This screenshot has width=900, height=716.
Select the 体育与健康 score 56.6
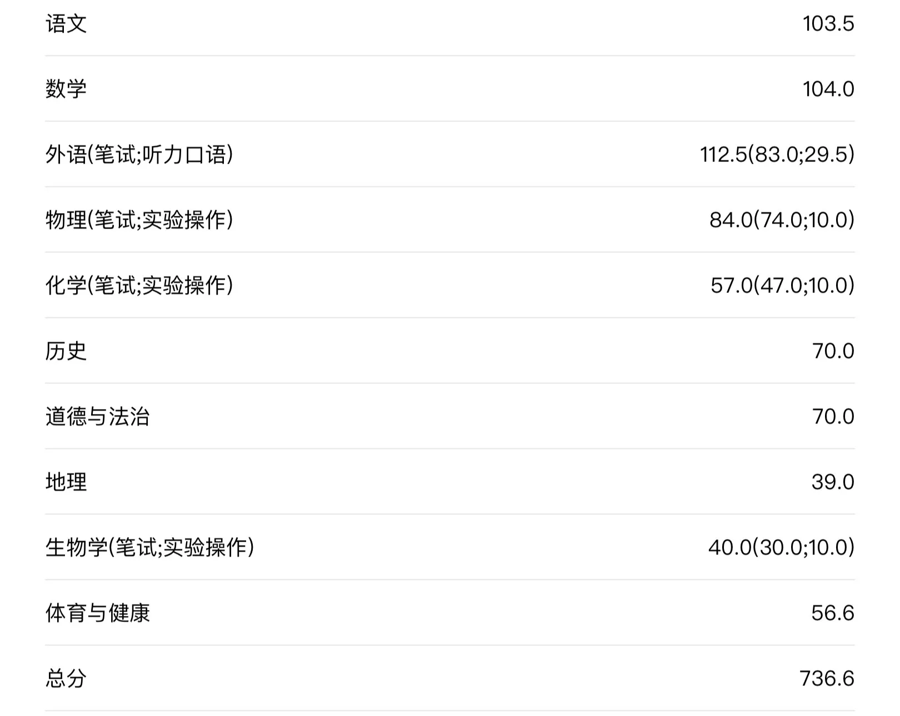click(x=832, y=613)
